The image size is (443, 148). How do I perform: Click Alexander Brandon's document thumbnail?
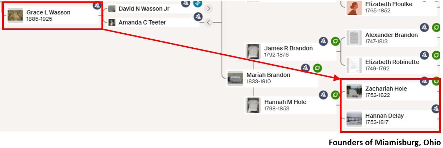354,38
